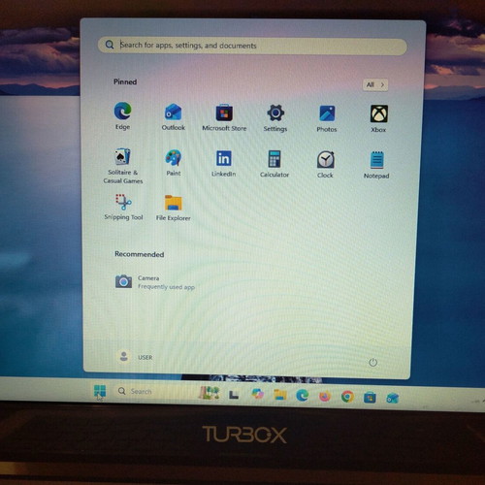
Task: Open the Photos app
Action: 327,118
